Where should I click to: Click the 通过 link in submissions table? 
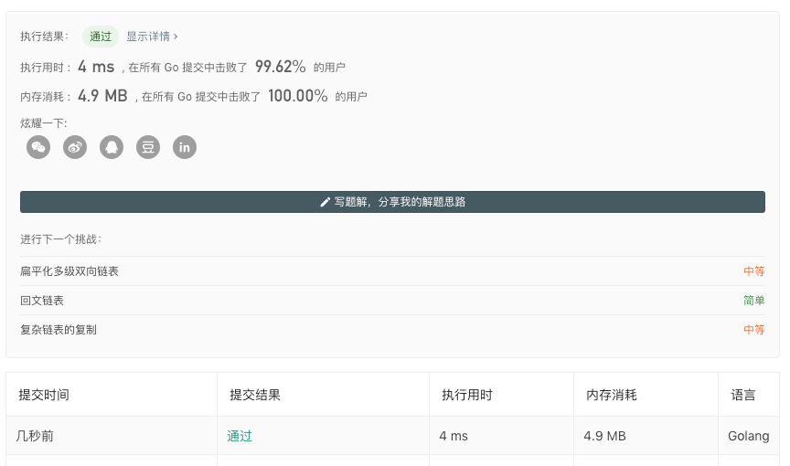click(240, 437)
